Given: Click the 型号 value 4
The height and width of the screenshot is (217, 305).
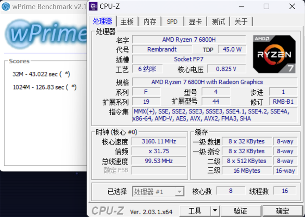Looking at the screenshot, I should pyautogui.click(x=216, y=92).
